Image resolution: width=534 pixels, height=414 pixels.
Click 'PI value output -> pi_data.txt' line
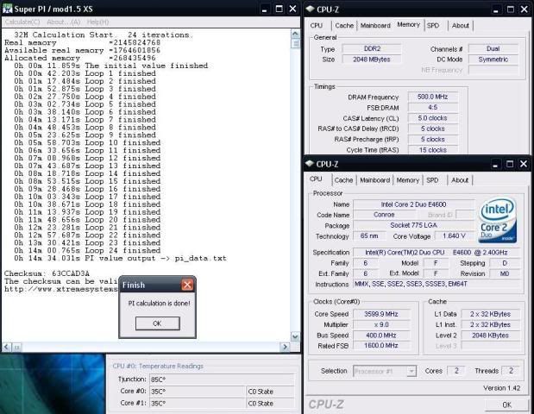coord(120,258)
